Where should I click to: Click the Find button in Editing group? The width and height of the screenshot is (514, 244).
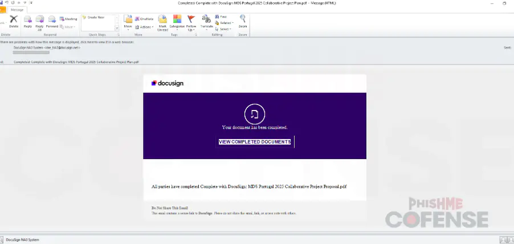(223, 17)
